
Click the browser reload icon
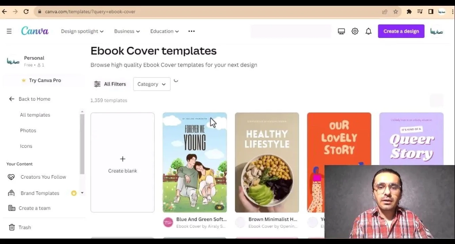[26, 11]
